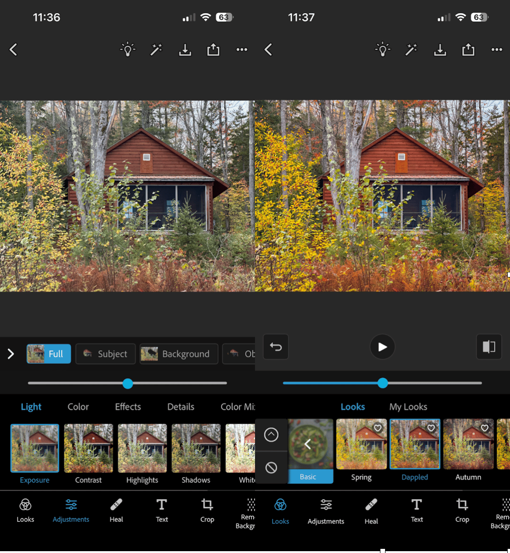Tap the auto-enhance magic wand in left screen

click(156, 50)
